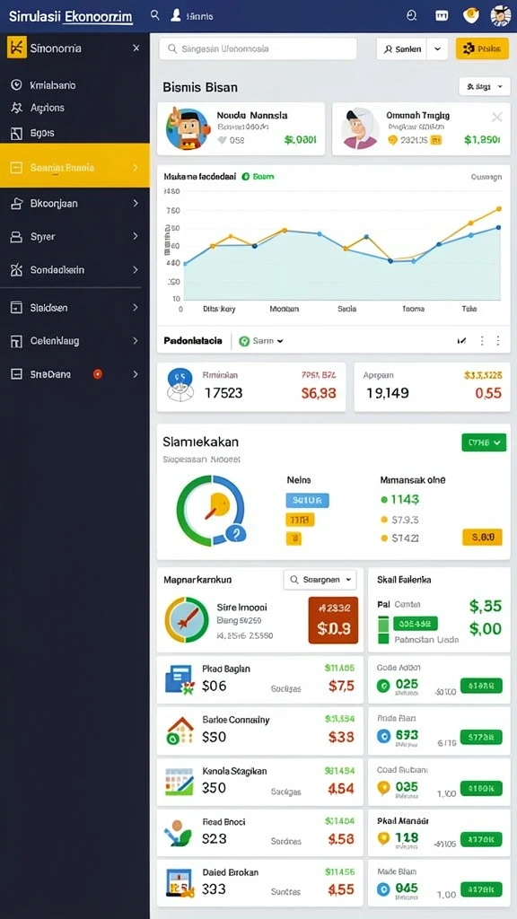
Task: Toggle the green Boam chart indicator
Action: 246,176
